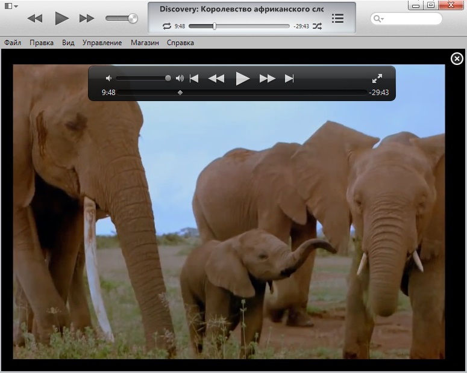This screenshot has width=467, height=373.
Task: Expand the search options magnifier dropdown
Action: tap(378, 19)
